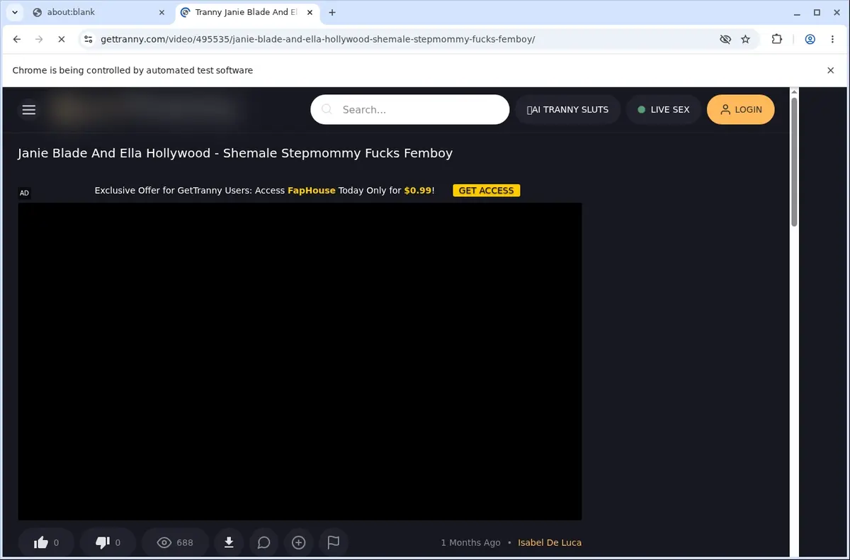This screenshot has width=850, height=560.
Task: Click the AD label badge
Action: (24, 193)
